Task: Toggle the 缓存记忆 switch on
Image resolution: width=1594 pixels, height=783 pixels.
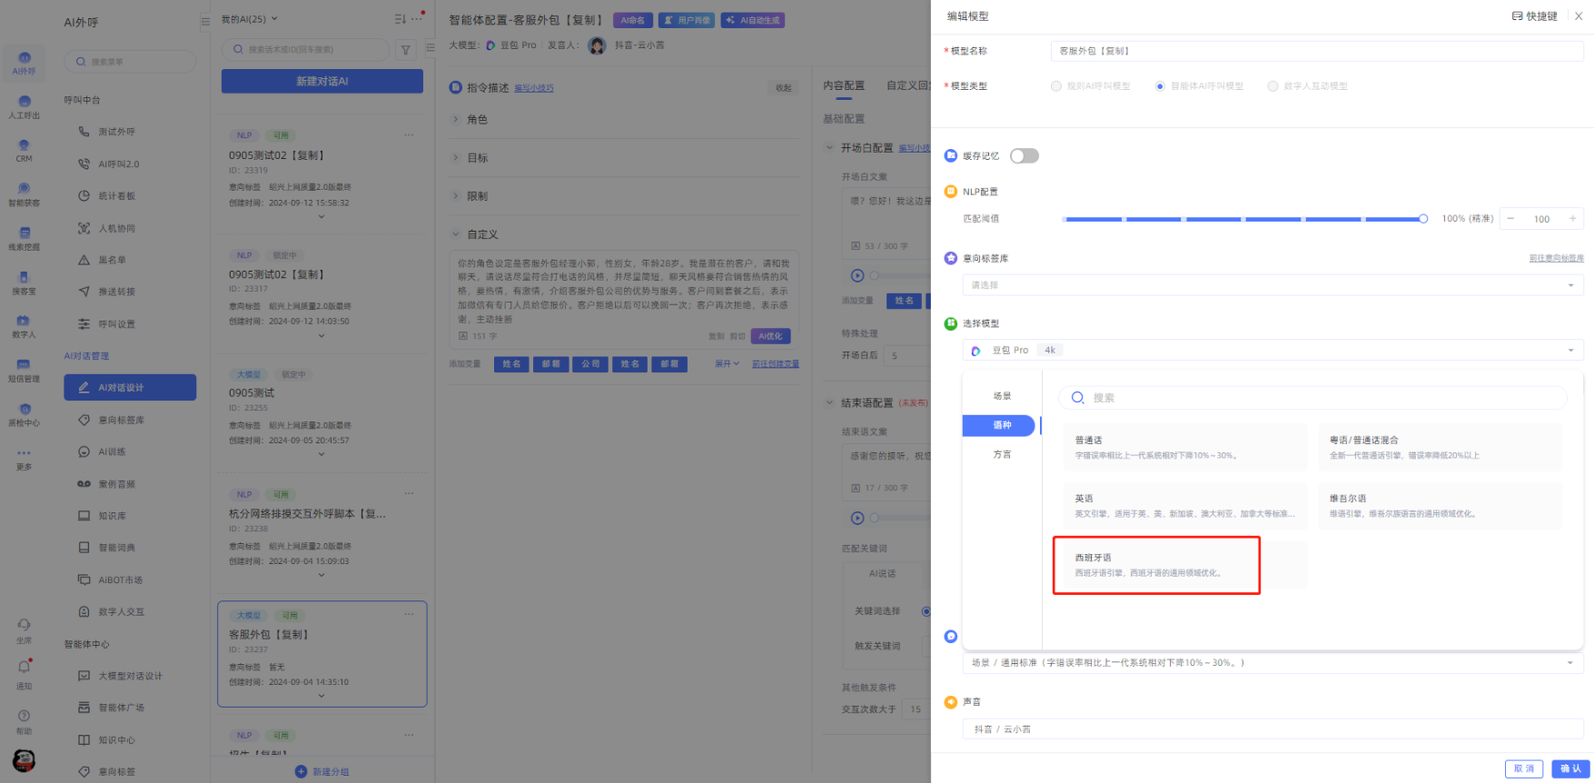Action: [x=1024, y=156]
